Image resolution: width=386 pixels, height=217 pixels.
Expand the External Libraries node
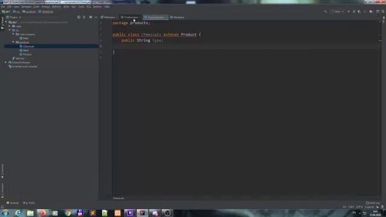point(6,62)
